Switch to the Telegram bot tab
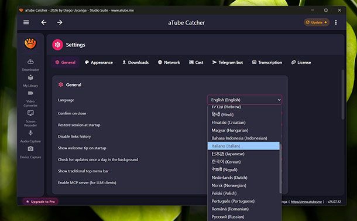This screenshot has width=357, height=221. click(228, 62)
